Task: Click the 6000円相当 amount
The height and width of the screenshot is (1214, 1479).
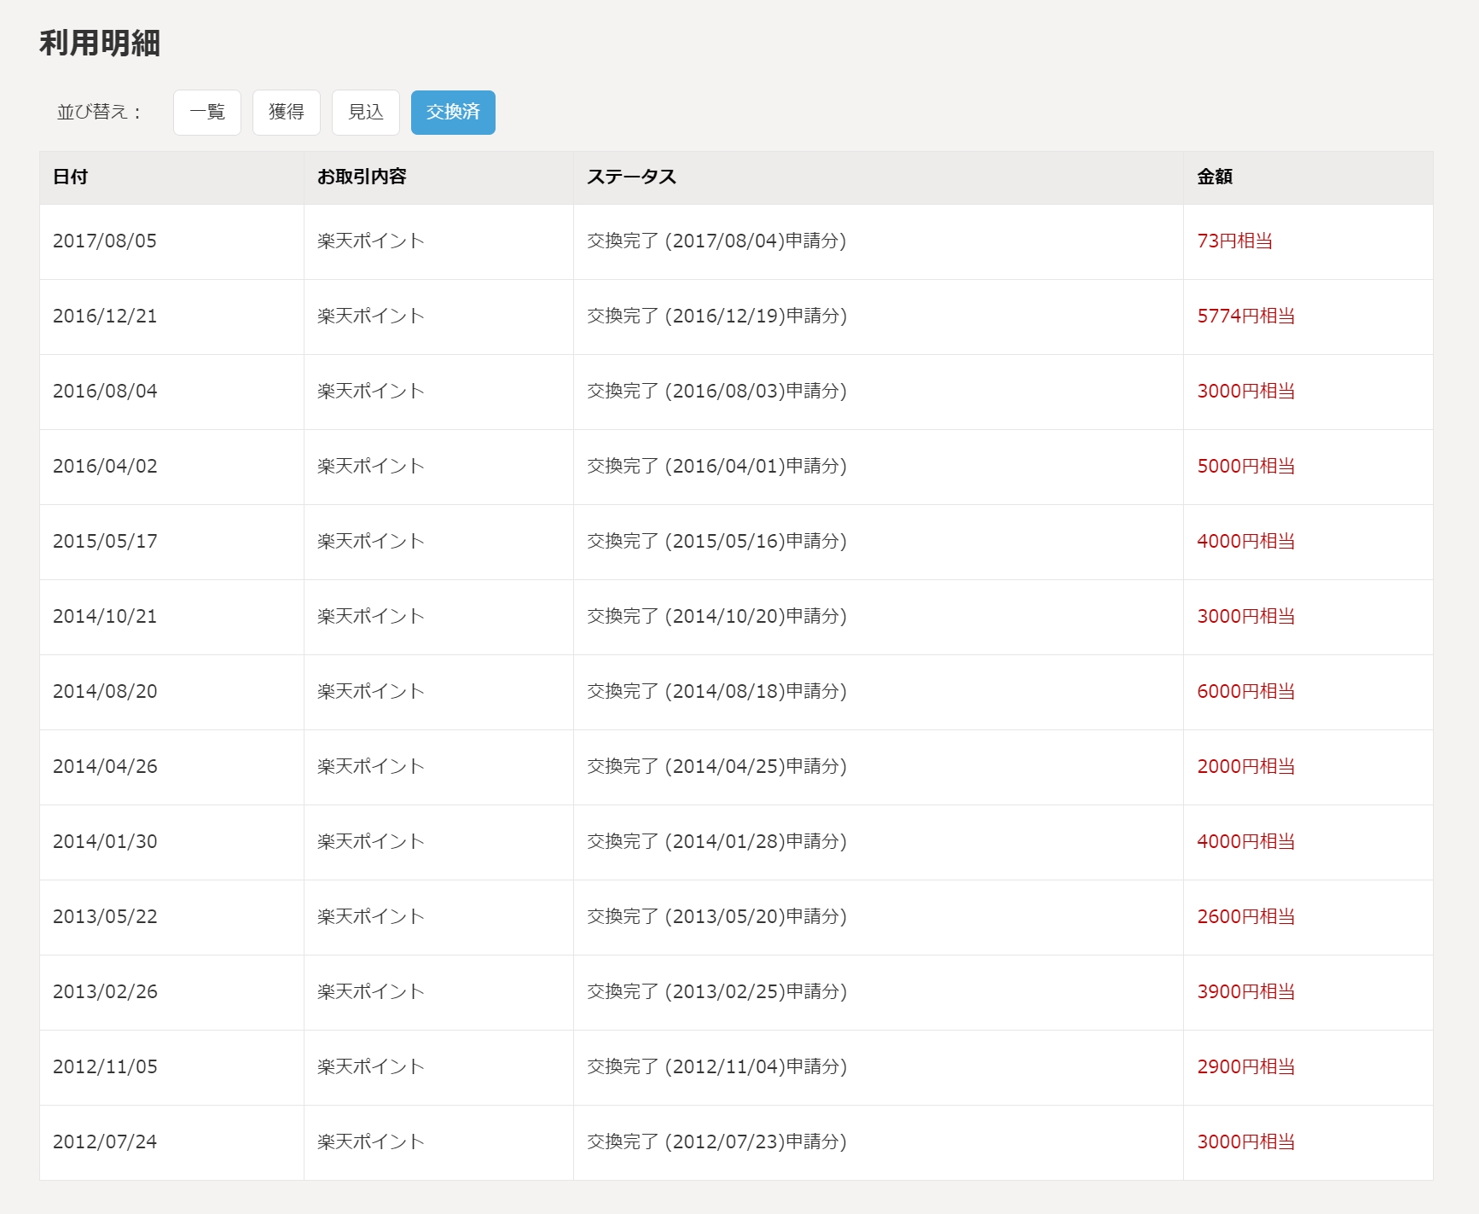Action: coord(1245,692)
